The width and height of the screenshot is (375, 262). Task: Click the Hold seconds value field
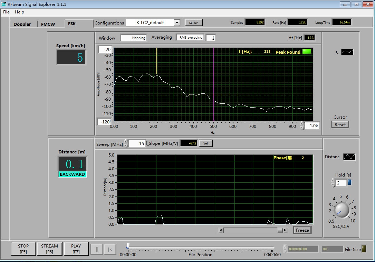click(341, 183)
